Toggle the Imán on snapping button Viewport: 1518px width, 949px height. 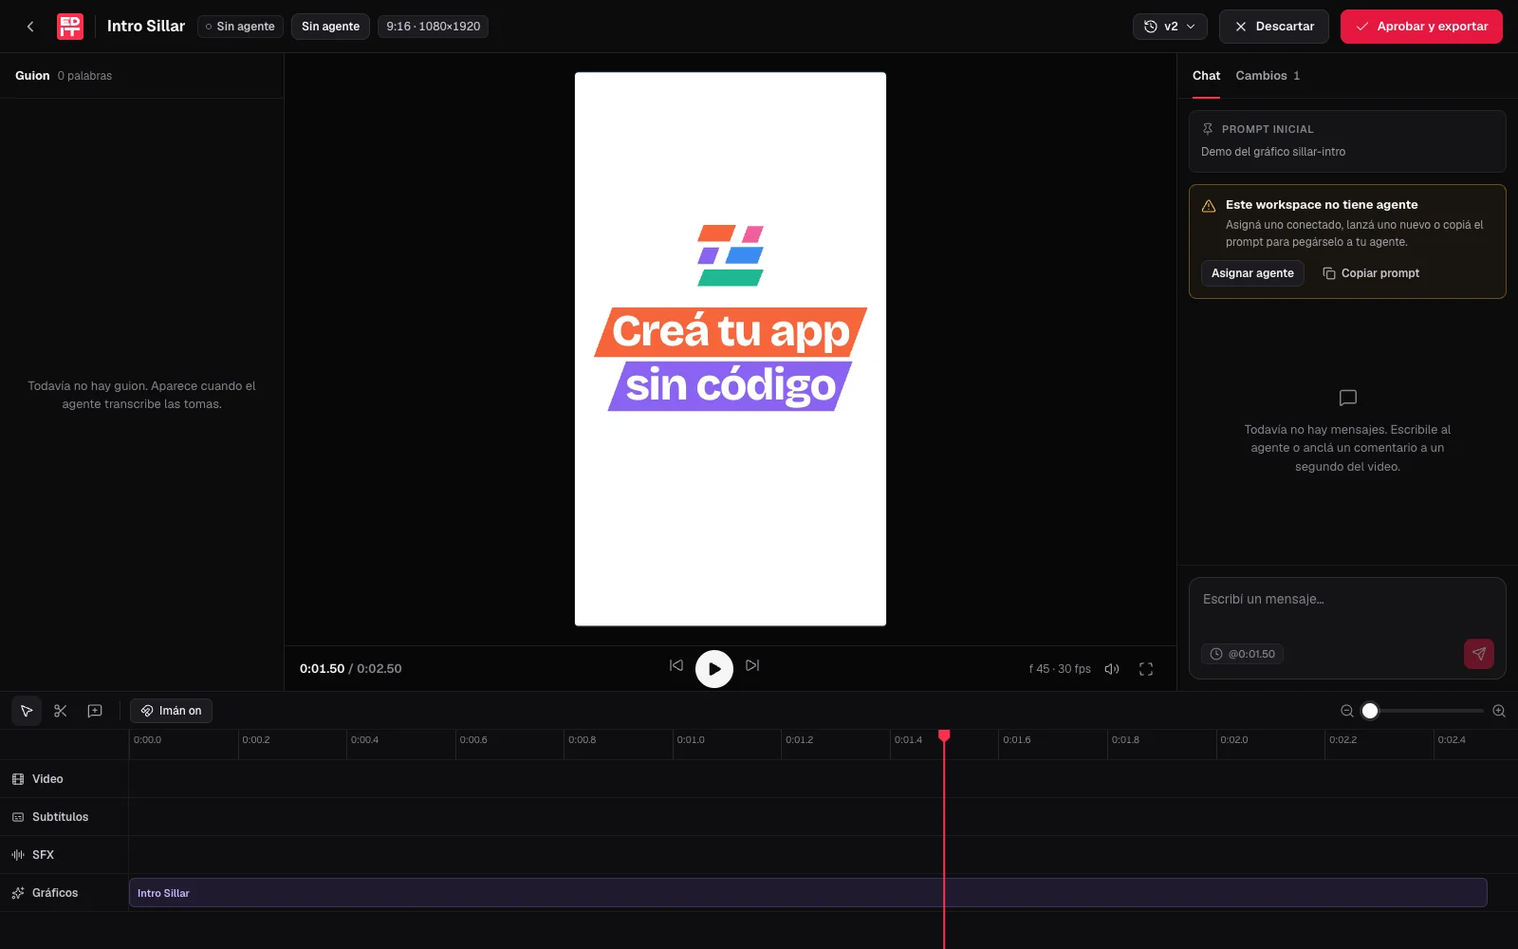pyautogui.click(x=172, y=711)
